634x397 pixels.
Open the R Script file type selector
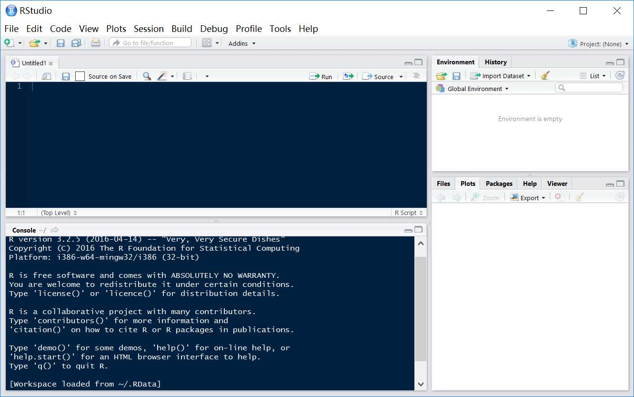[x=409, y=213]
